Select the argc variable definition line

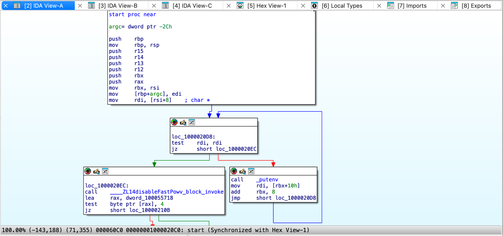tap(140, 26)
